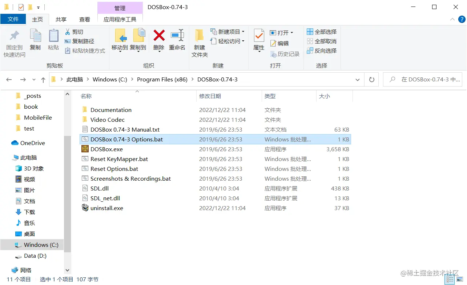Click the Copy to (复制到) icon

(138, 36)
